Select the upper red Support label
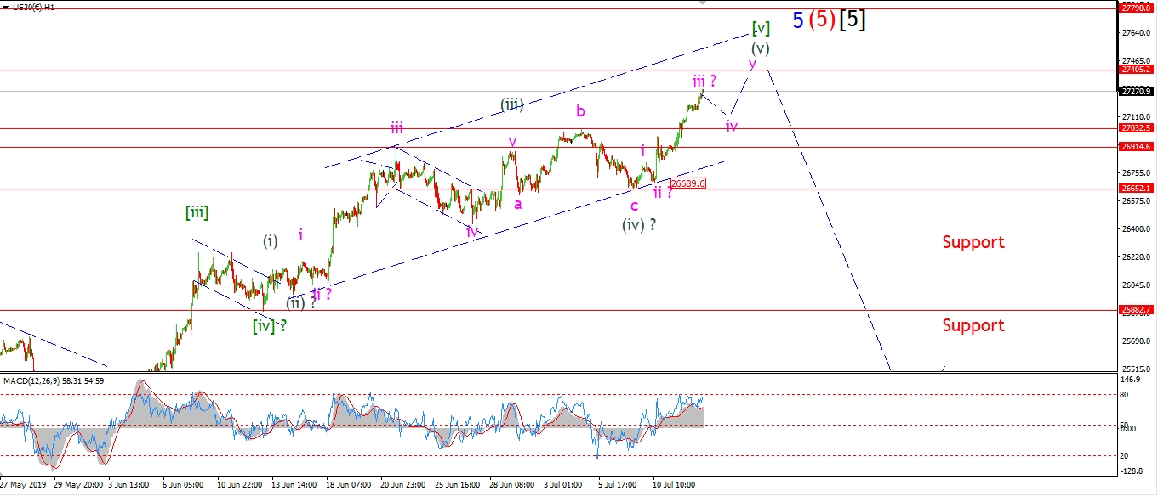Viewport: 1158px width, 496px height. (973, 242)
